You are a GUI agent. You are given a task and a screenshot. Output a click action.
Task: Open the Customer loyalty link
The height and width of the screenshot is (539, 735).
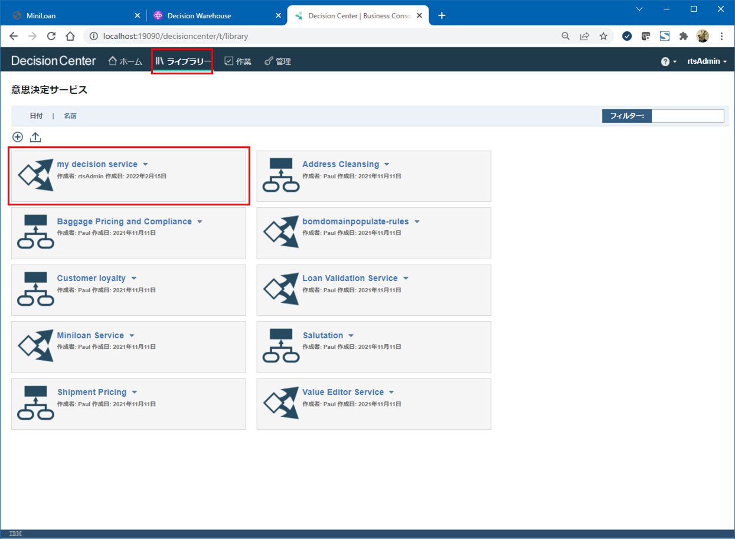[92, 278]
